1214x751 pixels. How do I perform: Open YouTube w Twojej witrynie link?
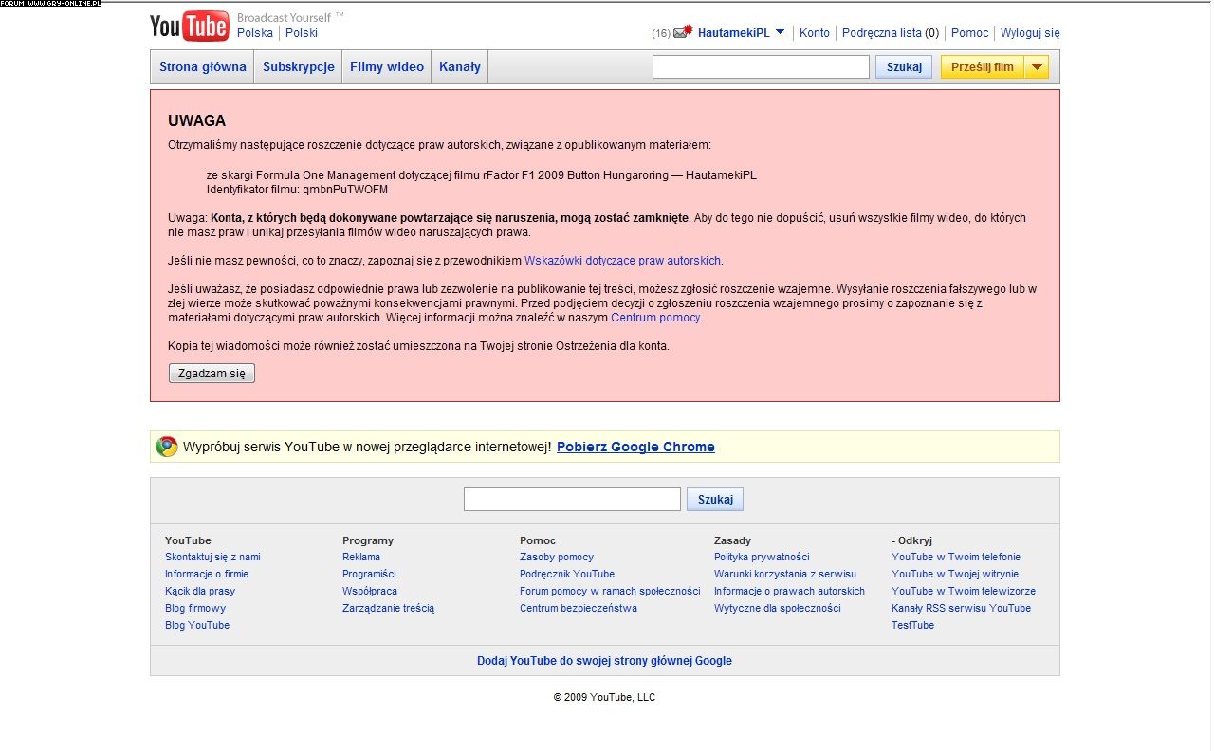pyautogui.click(x=955, y=574)
